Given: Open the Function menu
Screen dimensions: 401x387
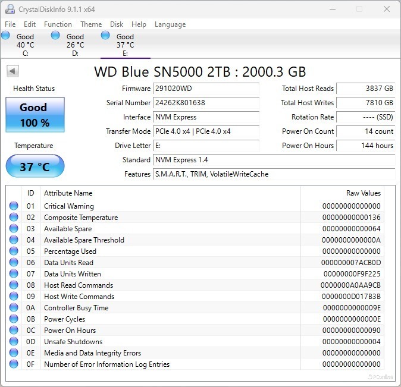Looking at the screenshot, I should pos(58,24).
